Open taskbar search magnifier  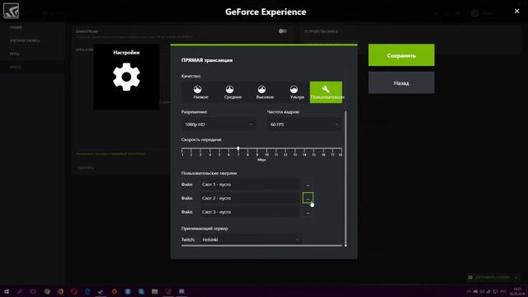pos(20,291)
